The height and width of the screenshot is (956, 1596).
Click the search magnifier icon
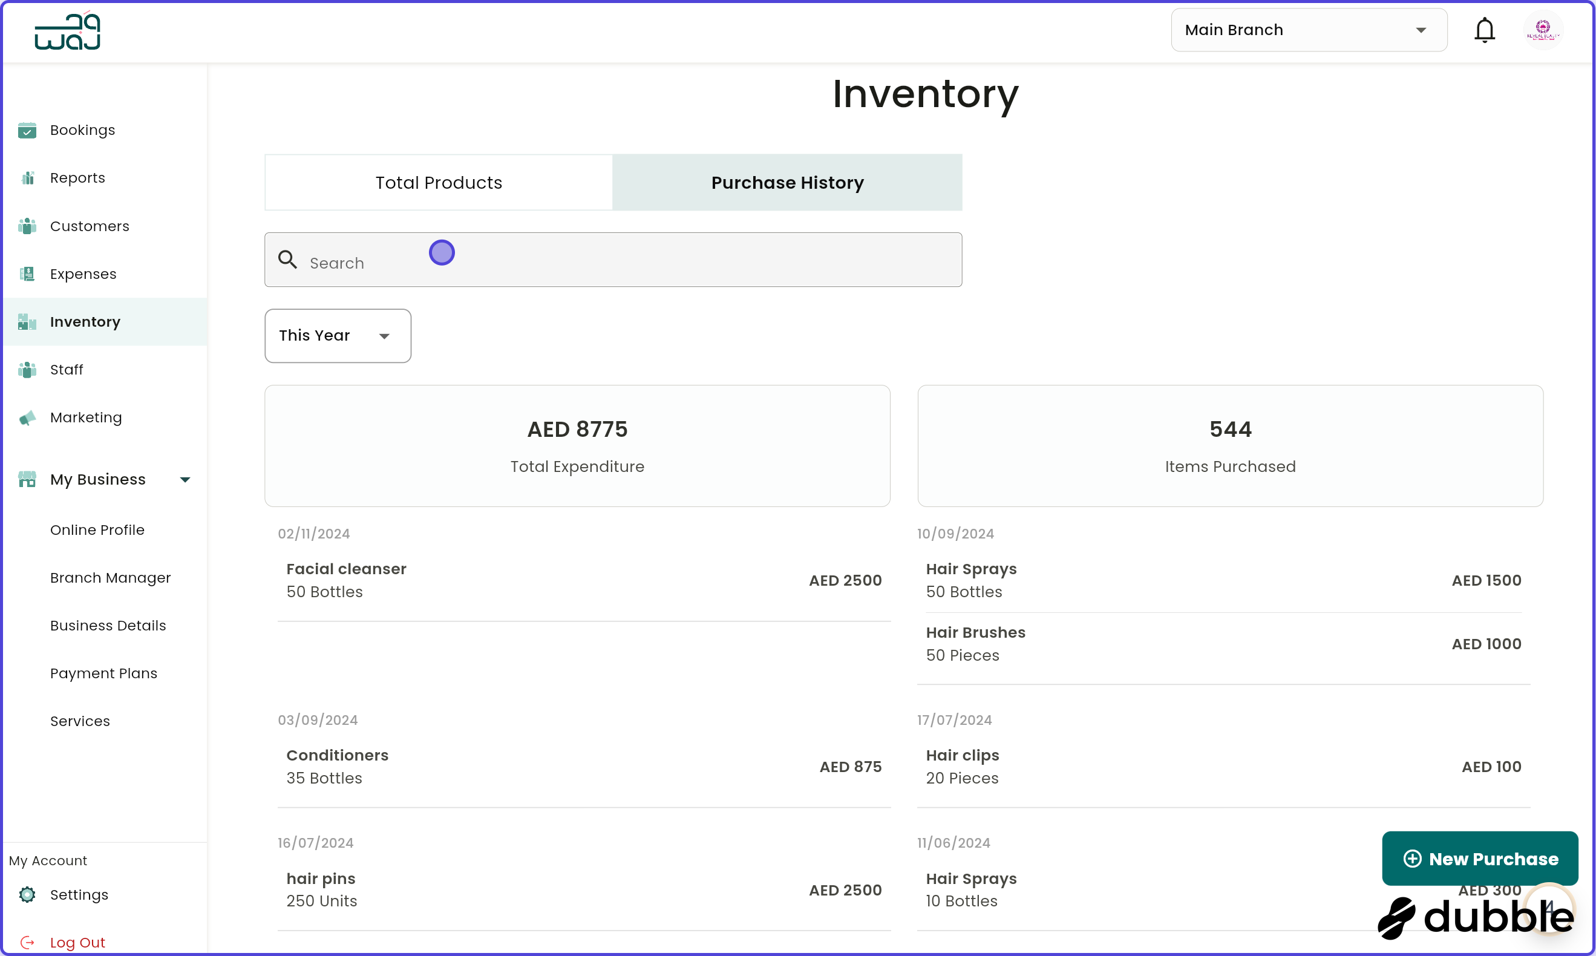(x=287, y=259)
